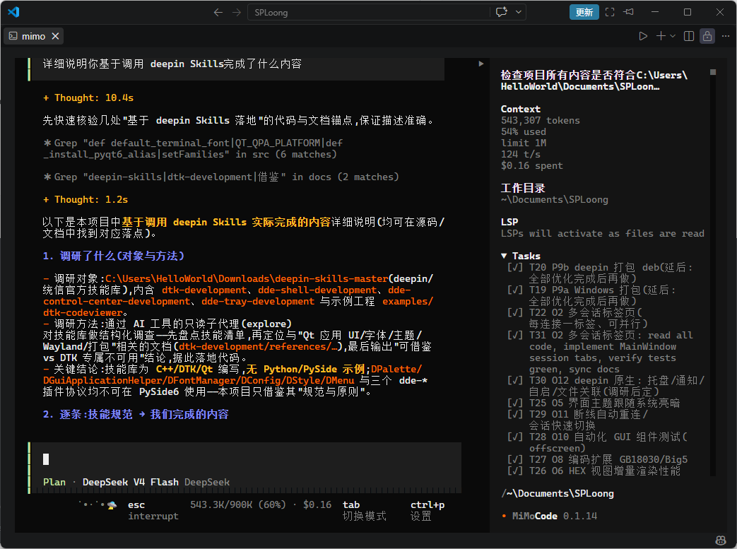This screenshot has height=549, width=737.
Task: Toggle checkbox for task T28 O10
Action: pos(514,437)
